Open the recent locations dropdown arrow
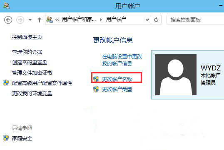The width and height of the screenshot is (224, 150). coord(30,20)
